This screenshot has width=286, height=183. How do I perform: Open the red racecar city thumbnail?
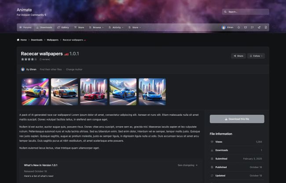94,91
